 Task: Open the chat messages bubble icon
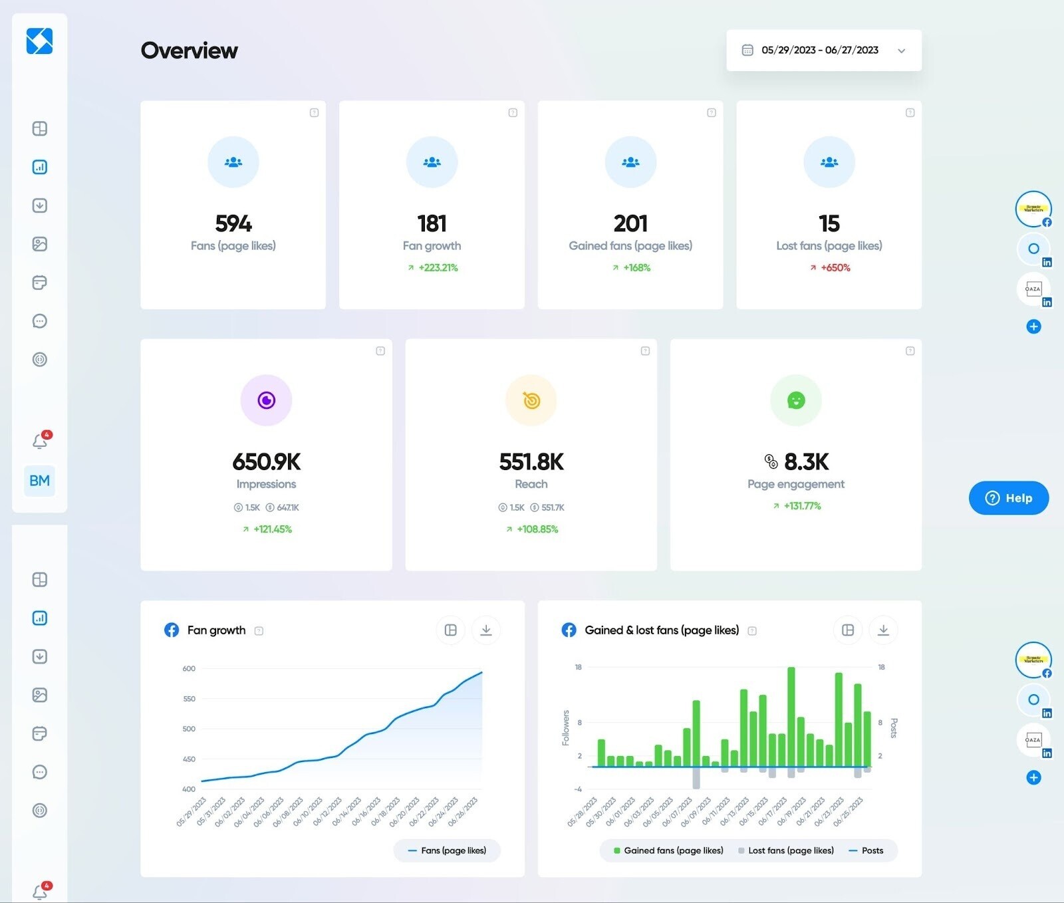click(x=39, y=321)
